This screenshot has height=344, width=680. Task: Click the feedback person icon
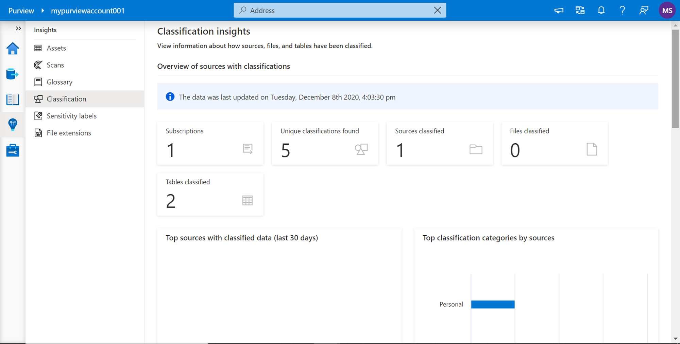click(644, 11)
